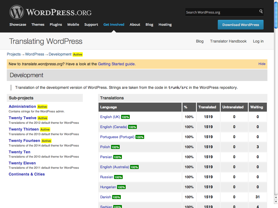Go to the Hosting page
The image size is (278, 208).
coord(165,25)
